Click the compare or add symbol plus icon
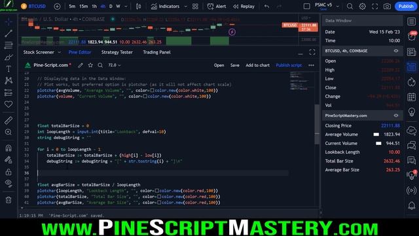Screen dimensions: 419x236 [57, 7]
